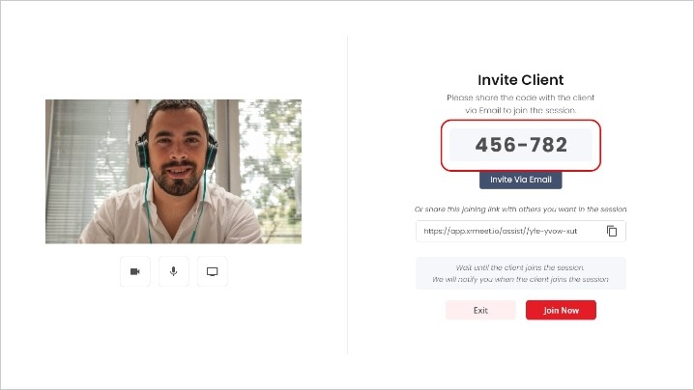Select the joining link URL field
The width and height of the screenshot is (694, 390).
point(520,231)
